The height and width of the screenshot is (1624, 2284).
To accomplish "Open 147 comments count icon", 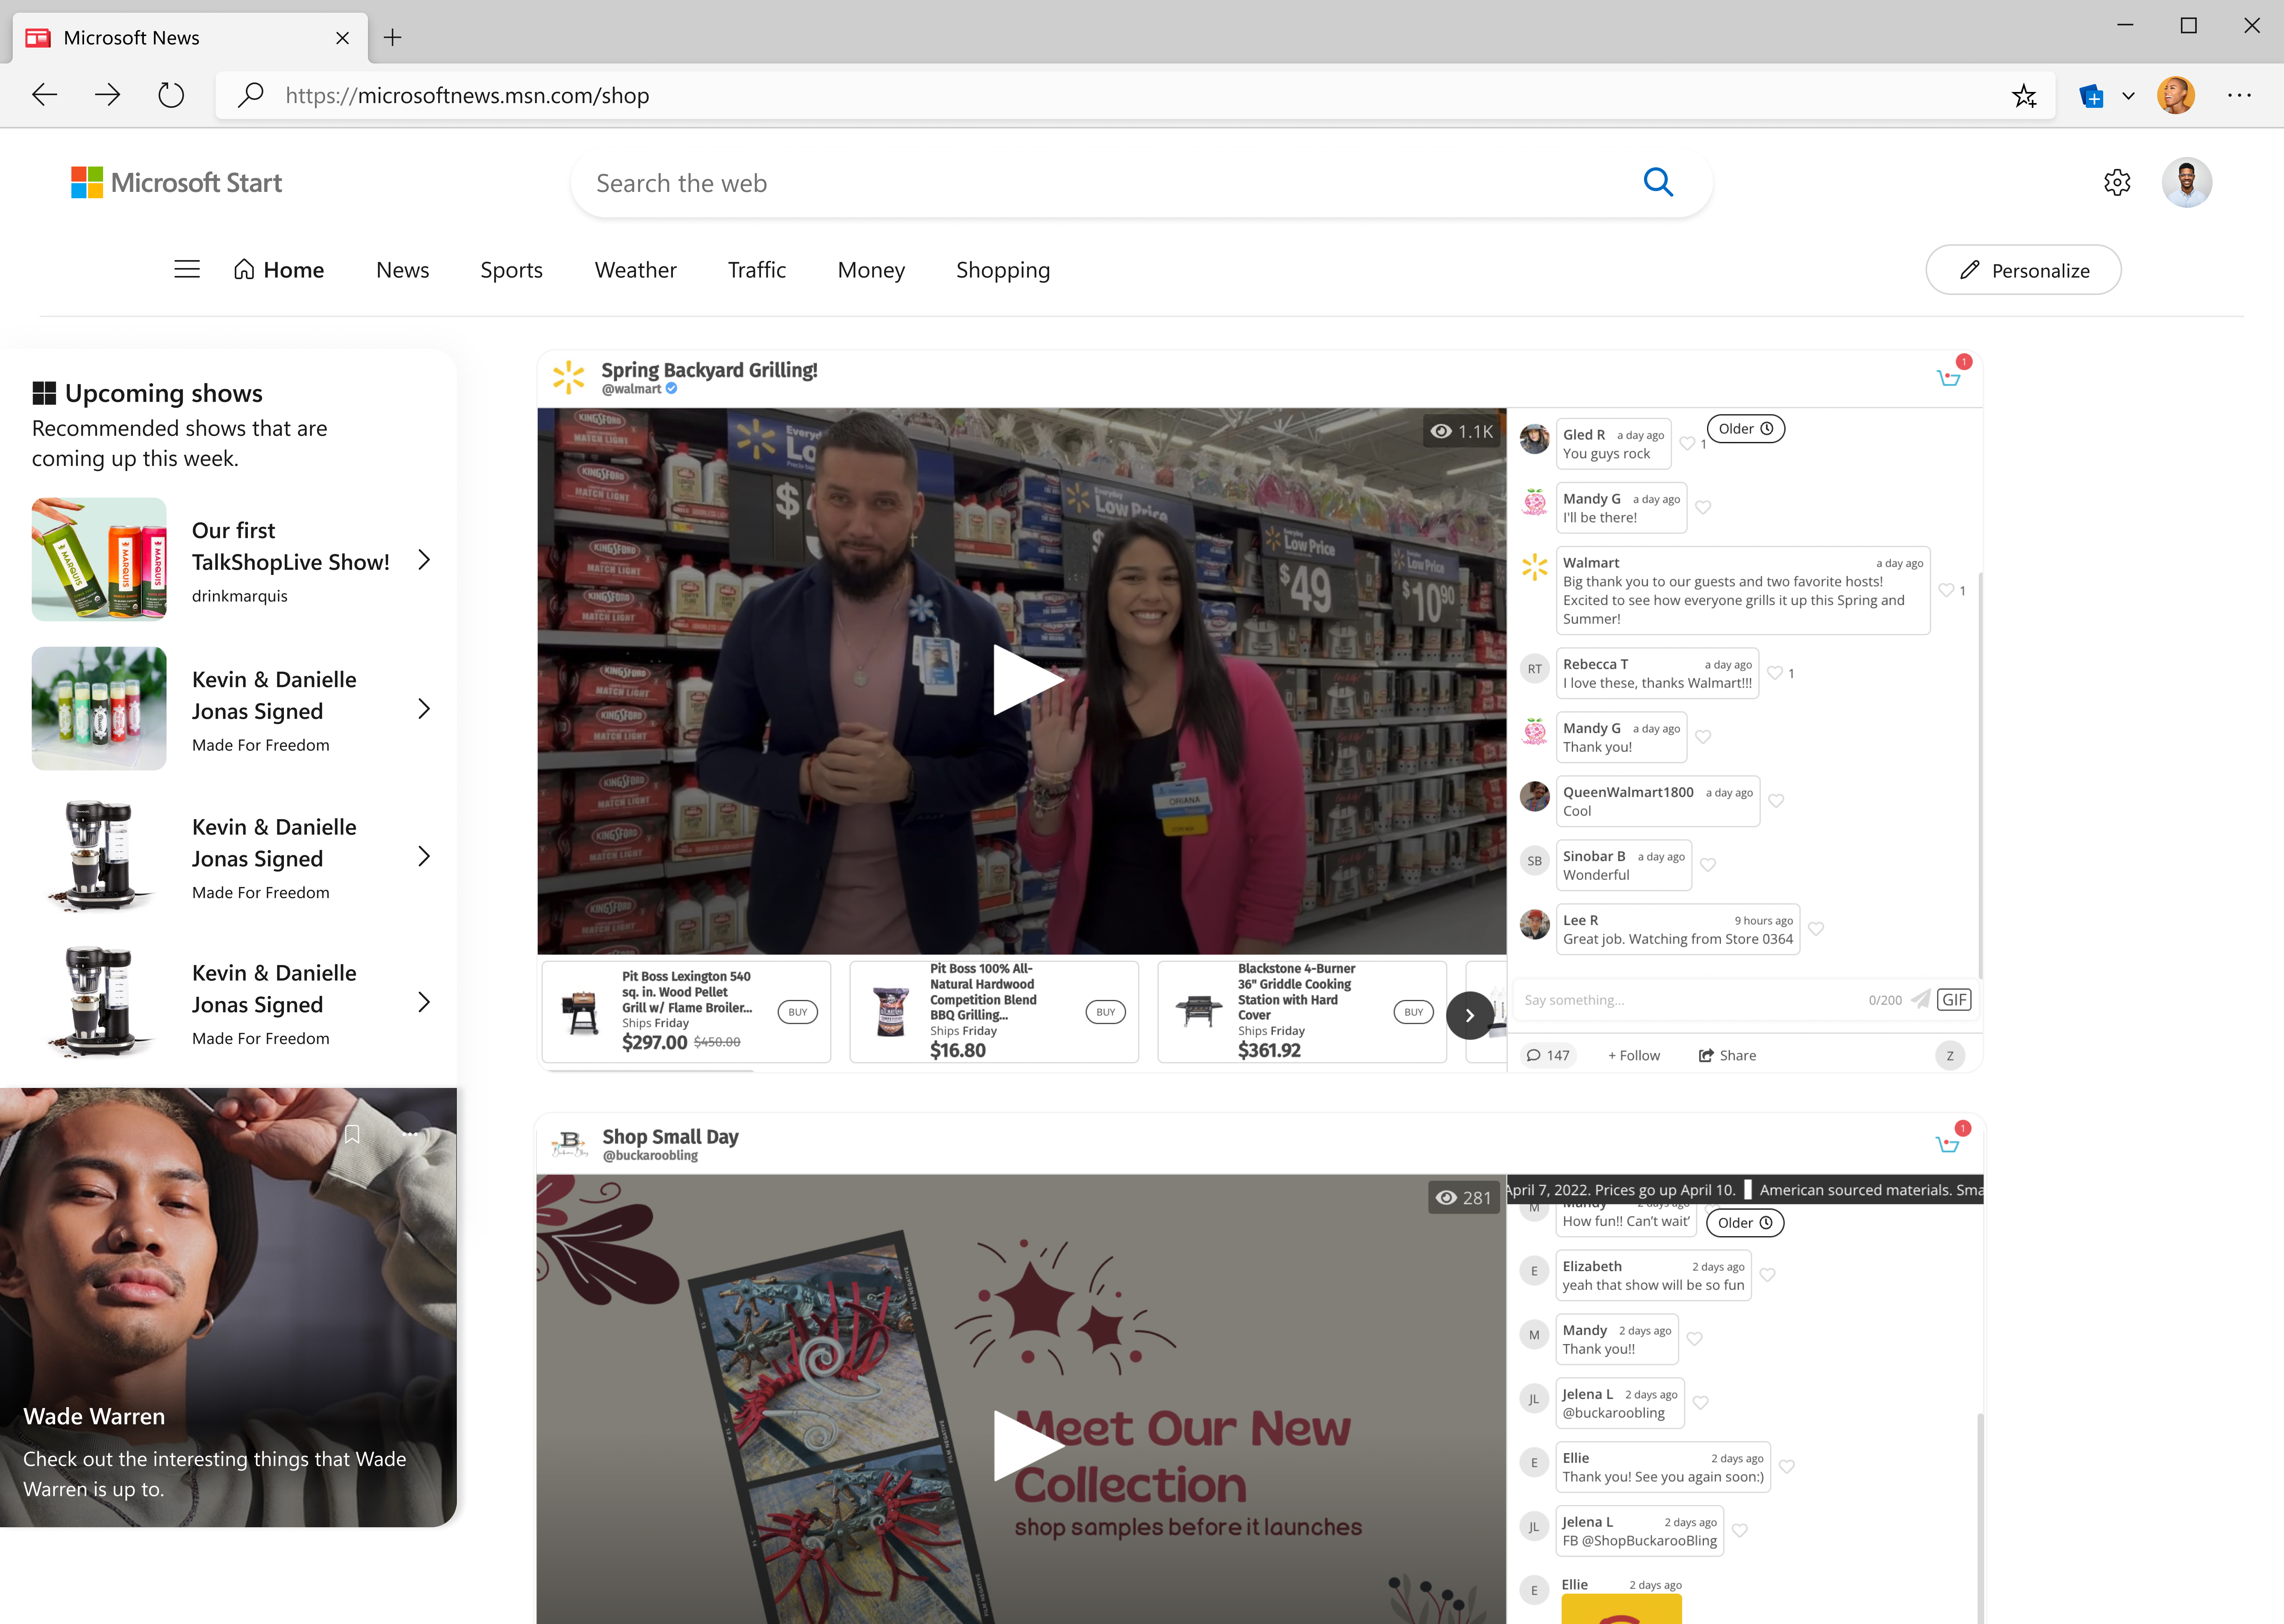I will (1548, 1055).
